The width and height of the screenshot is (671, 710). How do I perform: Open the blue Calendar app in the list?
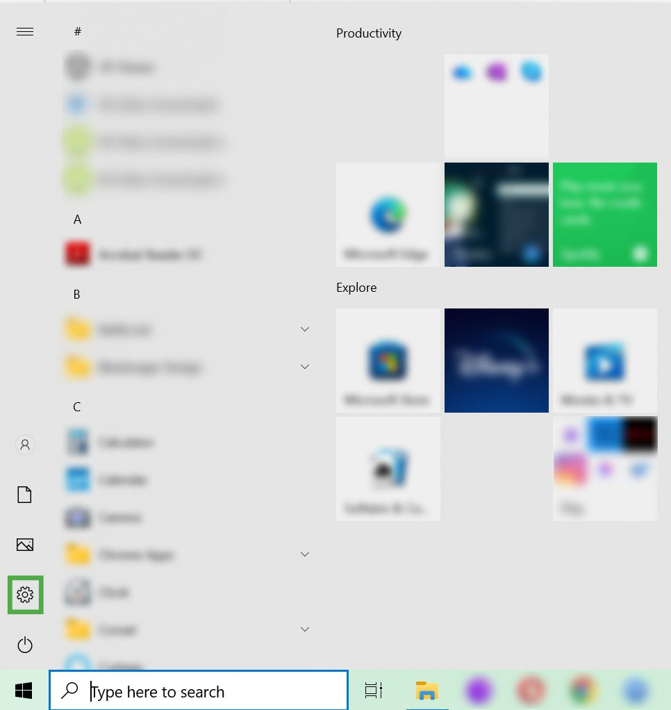point(106,479)
